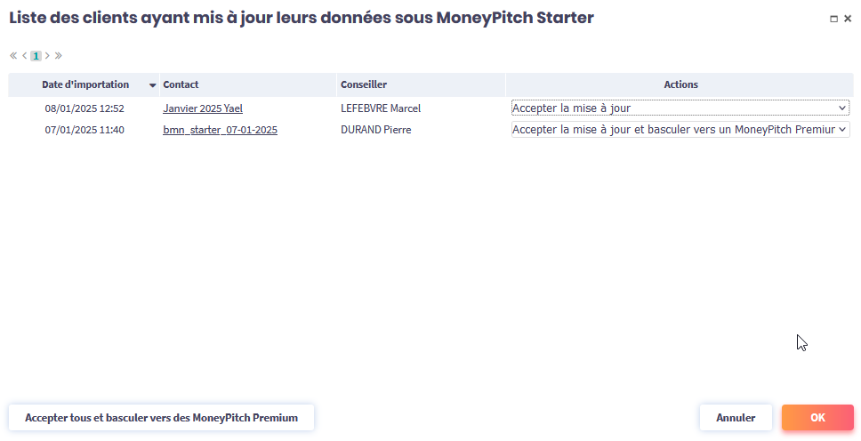The image size is (861, 441).
Task: Click the sort arrow on Date d'importation
Action: (152, 85)
